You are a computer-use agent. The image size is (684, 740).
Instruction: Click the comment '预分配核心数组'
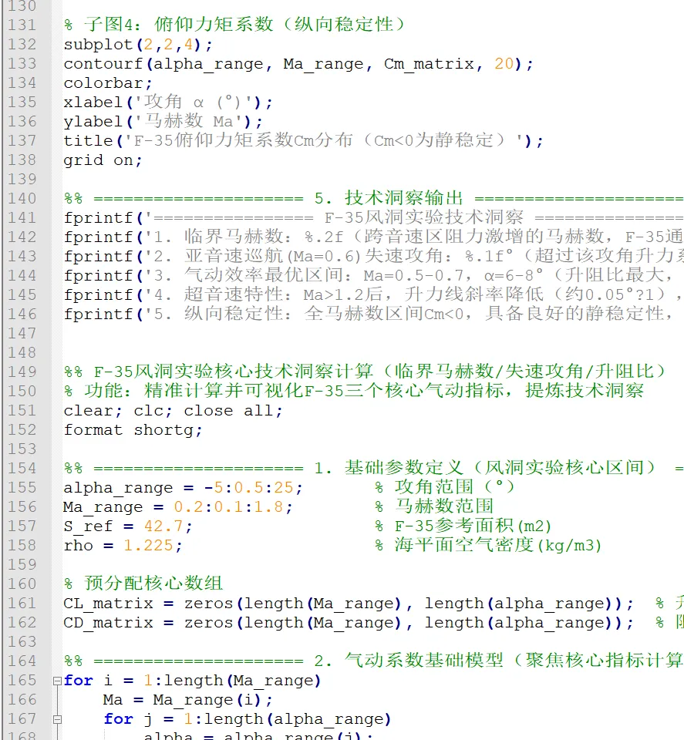[x=143, y=584]
